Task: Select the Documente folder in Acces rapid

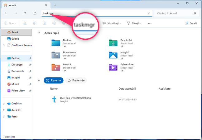Action: [64, 55]
